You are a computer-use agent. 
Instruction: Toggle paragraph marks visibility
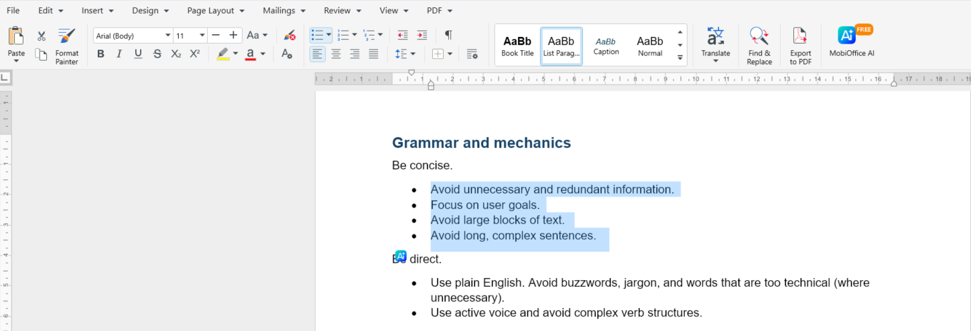pyautogui.click(x=448, y=36)
